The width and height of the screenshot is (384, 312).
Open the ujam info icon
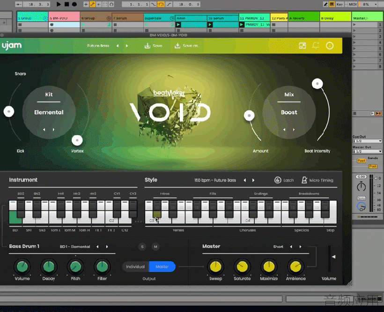pyautogui.click(x=330, y=45)
